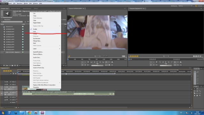Image resolution: width=204 pixels, height=115 pixels.
Task: Toggle Video 3 track eye visibility
Action: [5, 82]
